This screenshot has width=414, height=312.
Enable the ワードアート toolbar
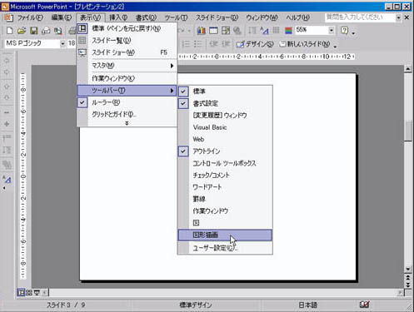pyautogui.click(x=225, y=187)
